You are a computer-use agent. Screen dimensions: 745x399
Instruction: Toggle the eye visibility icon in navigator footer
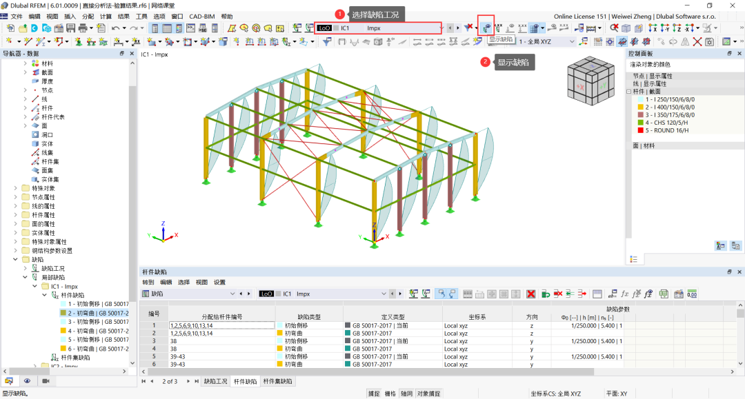[x=27, y=381]
